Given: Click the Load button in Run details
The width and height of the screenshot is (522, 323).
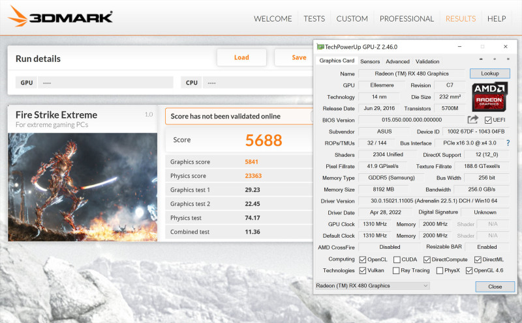Looking at the screenshot, I should (241, 57).
